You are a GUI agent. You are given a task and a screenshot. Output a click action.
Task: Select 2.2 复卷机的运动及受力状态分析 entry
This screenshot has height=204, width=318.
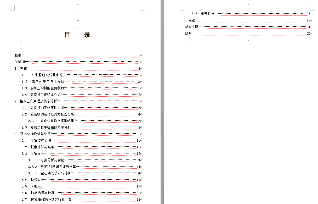click(81, 114)
